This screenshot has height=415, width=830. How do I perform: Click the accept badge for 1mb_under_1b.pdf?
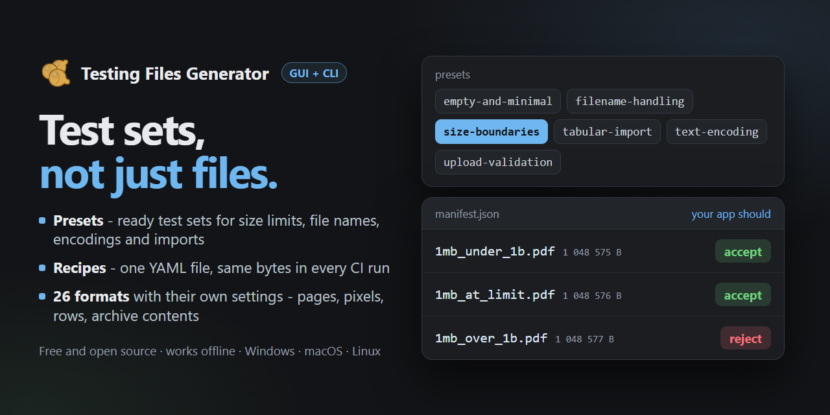point(742,252)
